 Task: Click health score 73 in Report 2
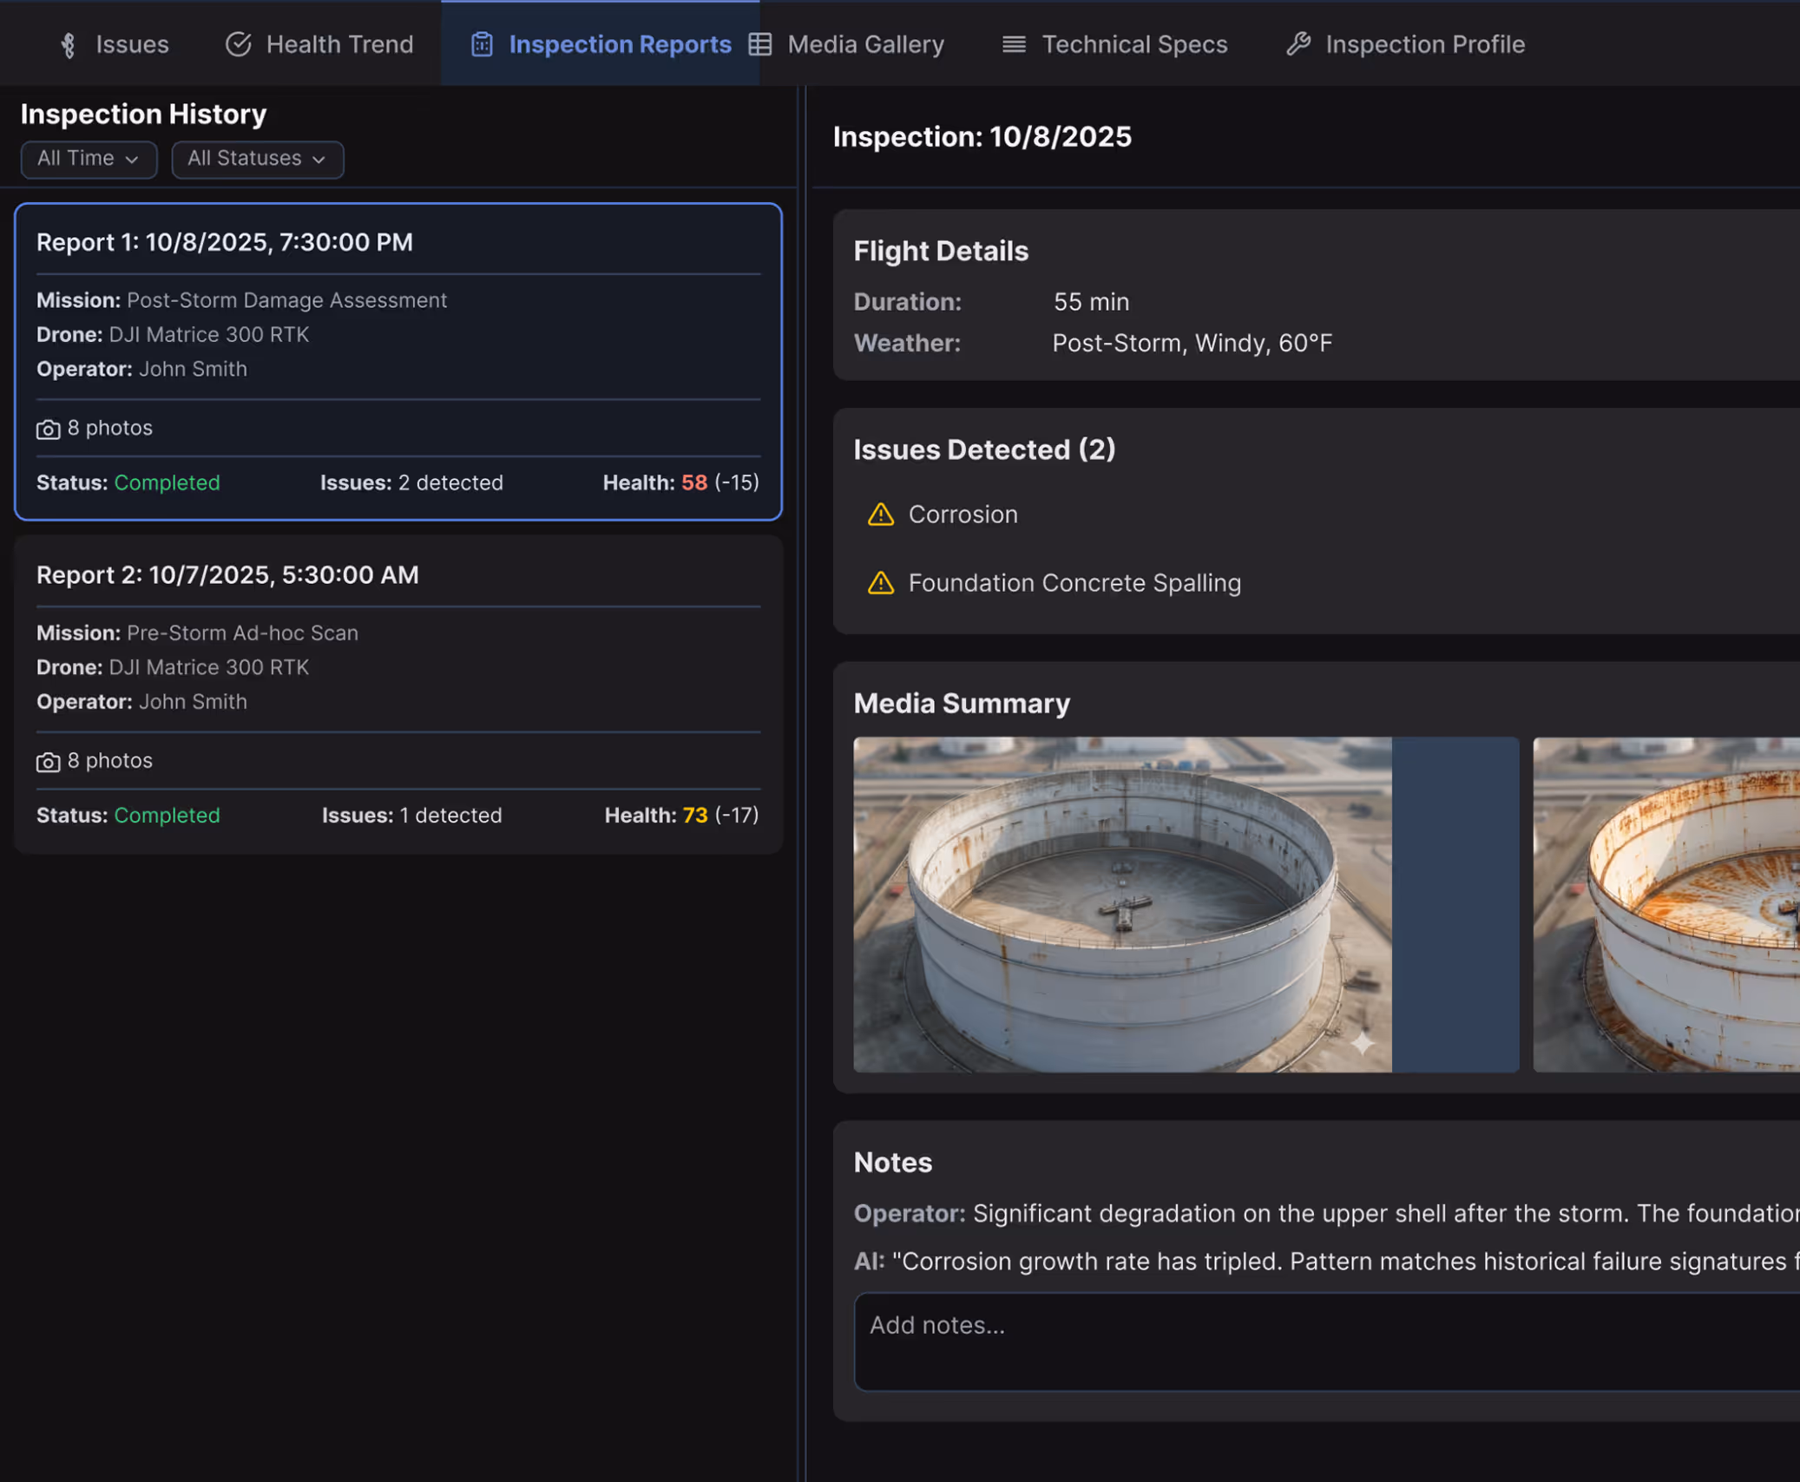pyautogui.click(x=695, y=816)
